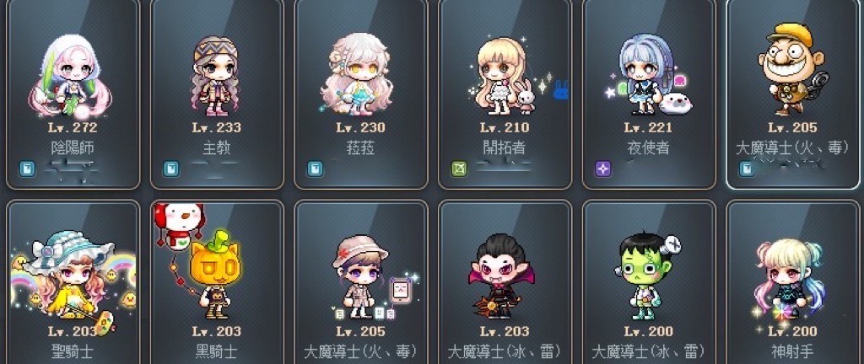Click the mage job icon under 陰陽師
Image resolution: width=864 pixels, height=364 pixels.
27,169
